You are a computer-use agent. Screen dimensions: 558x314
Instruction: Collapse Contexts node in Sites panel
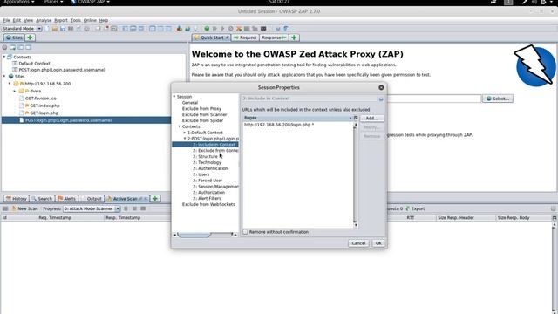[x=4, y=57]
